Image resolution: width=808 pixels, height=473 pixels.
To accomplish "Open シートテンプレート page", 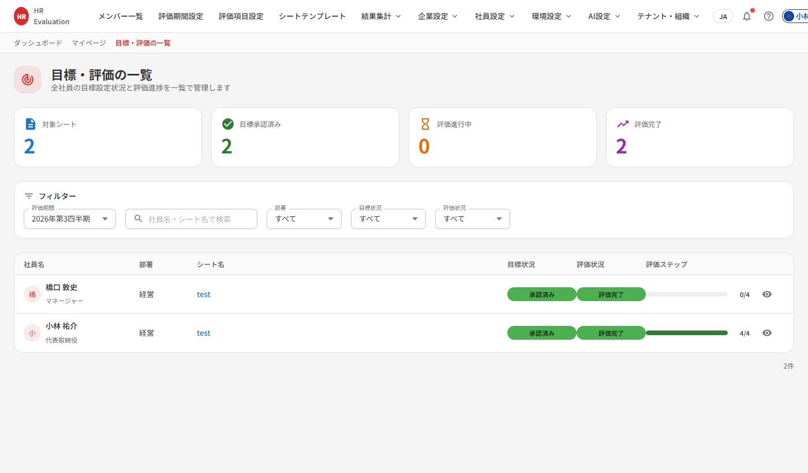I will click(312, 16).
